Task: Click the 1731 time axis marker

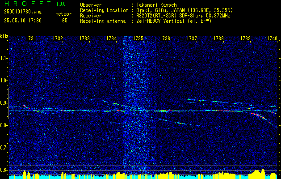Action: [31, 38]
